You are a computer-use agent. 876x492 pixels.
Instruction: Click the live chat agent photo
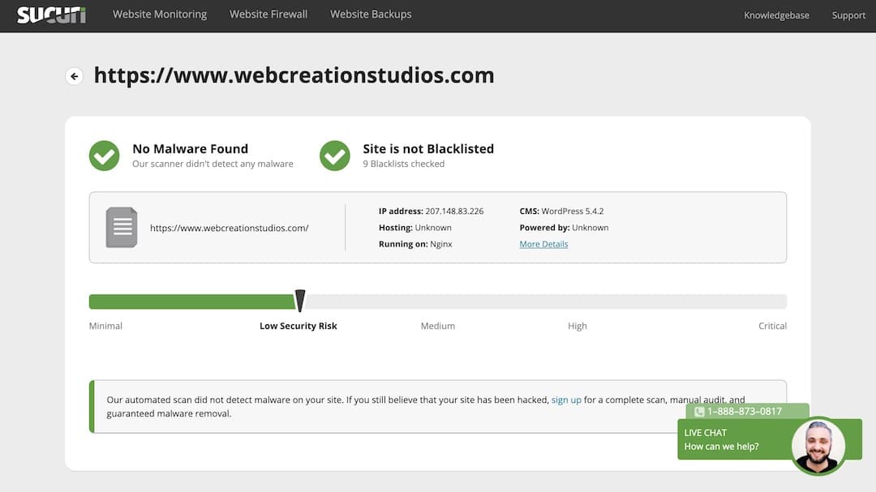point(818,447)
